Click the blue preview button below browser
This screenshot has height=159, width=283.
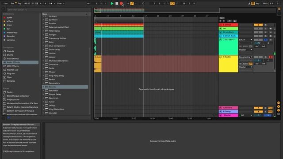click(x=8, y=117)
